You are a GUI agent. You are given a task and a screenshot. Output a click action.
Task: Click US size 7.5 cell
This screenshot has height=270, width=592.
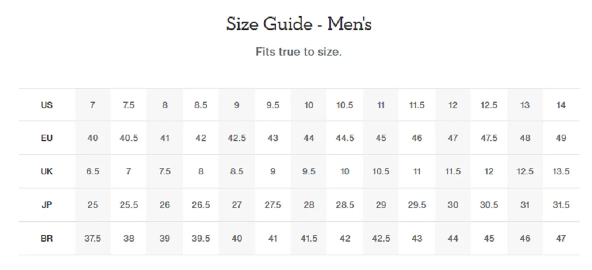click(128, 105)
